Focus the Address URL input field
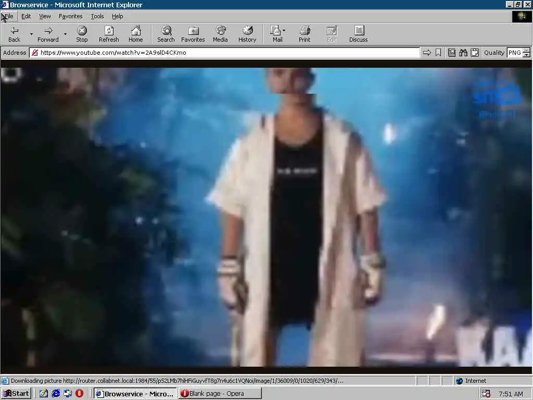The image size is (533, 400). (225, 53)
